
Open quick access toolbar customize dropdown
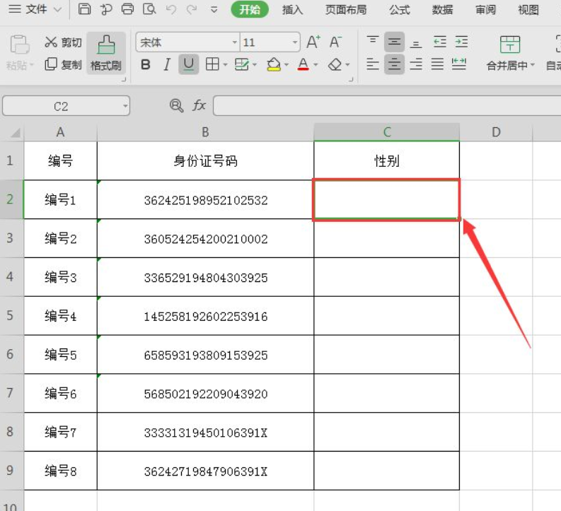point(214,10)
